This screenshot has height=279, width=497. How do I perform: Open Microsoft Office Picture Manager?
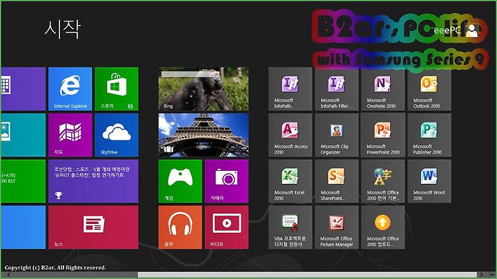coord(336,227)
